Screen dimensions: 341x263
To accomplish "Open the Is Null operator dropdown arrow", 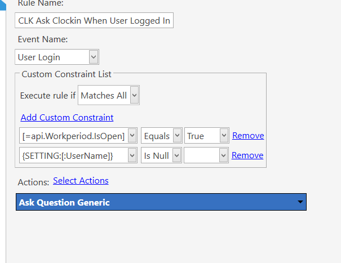I will (177, 155).
